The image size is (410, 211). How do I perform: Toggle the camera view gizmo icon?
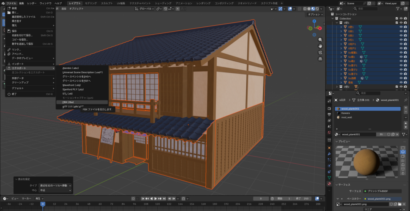tap(320, 52)
